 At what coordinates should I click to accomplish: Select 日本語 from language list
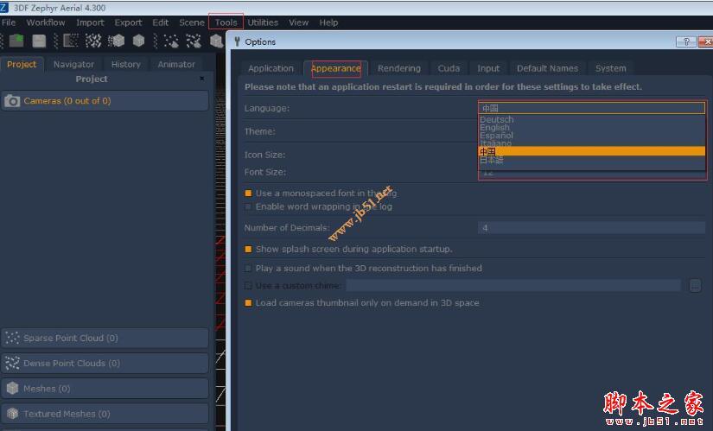click(x=592, y=160)
